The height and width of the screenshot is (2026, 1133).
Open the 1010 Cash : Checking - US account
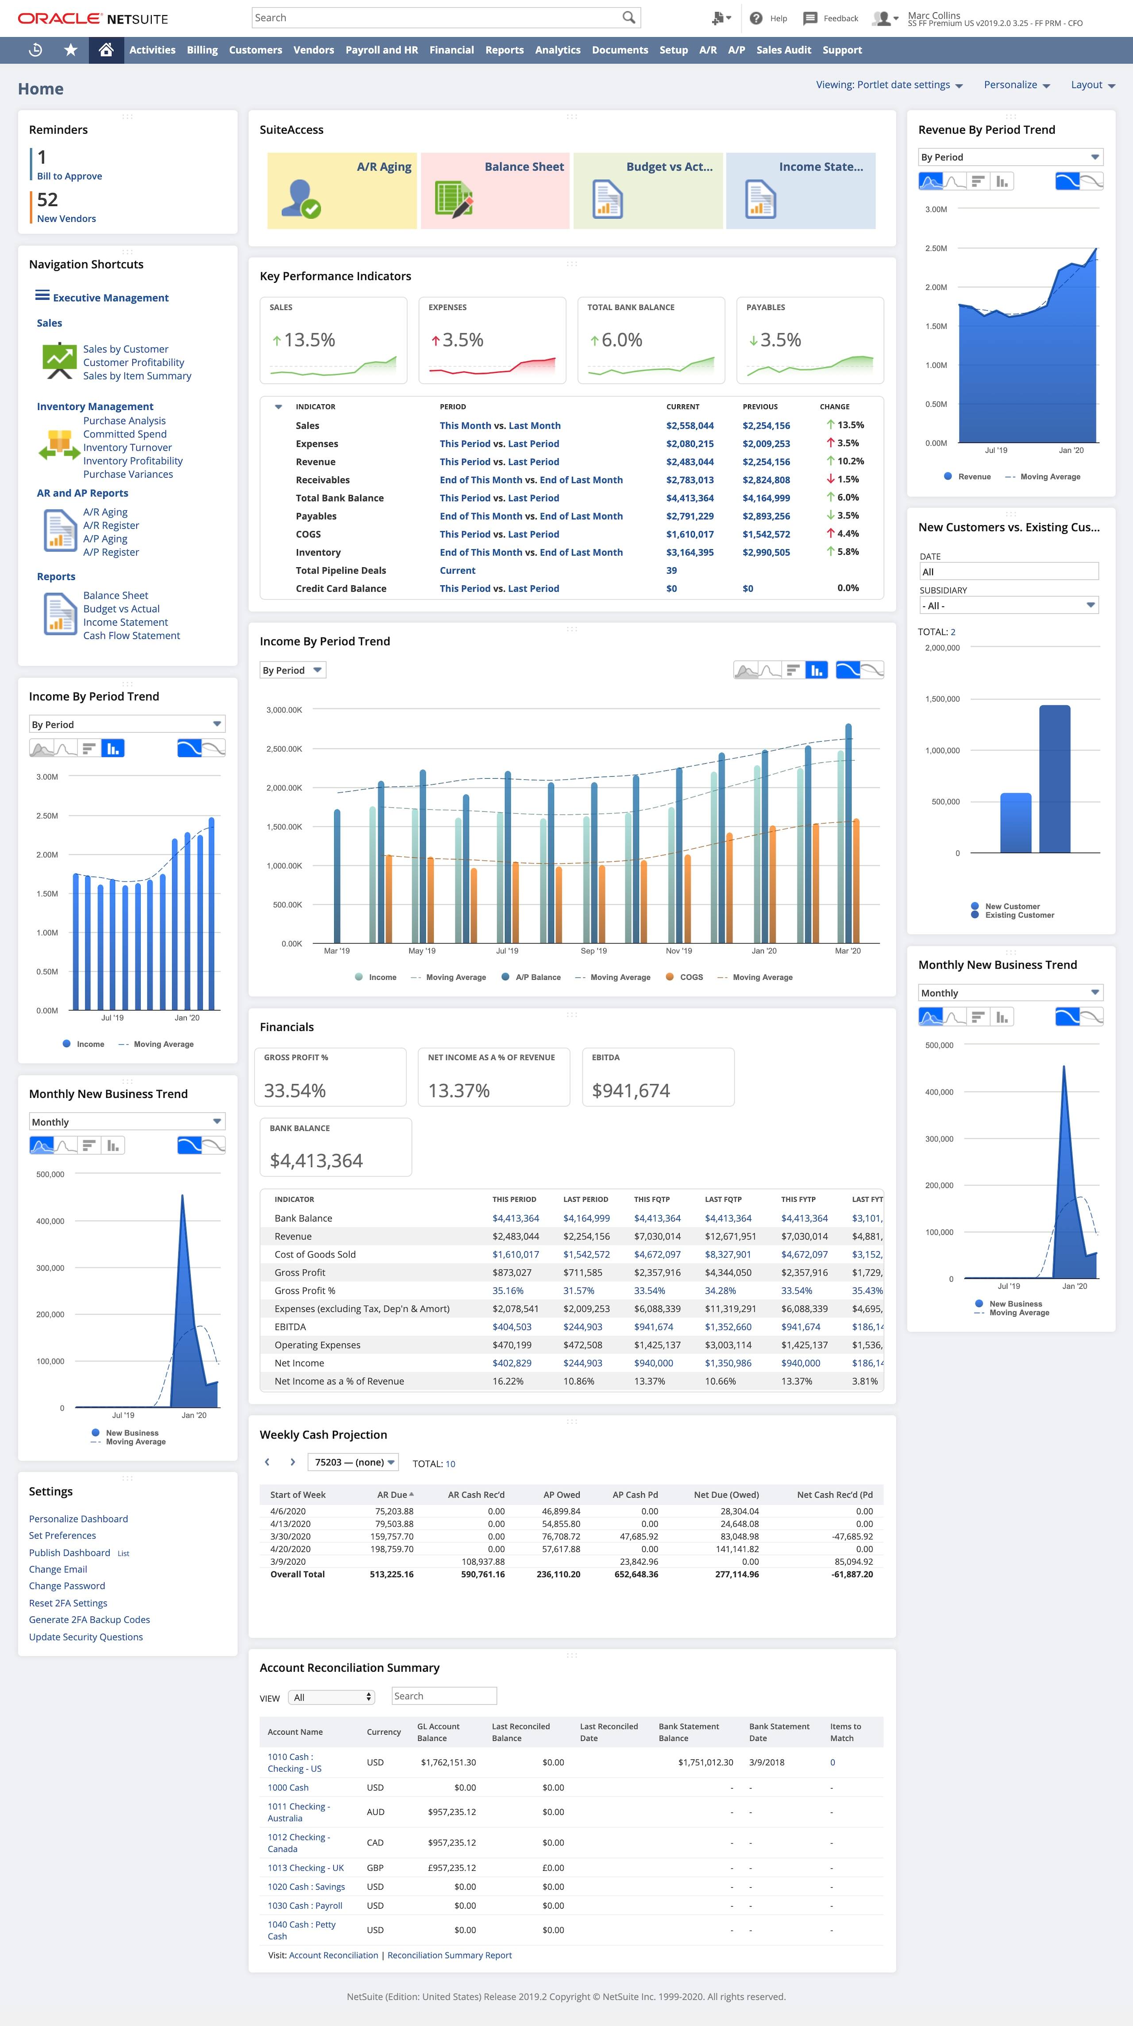pyautogui.click(x=294, y=1762)
